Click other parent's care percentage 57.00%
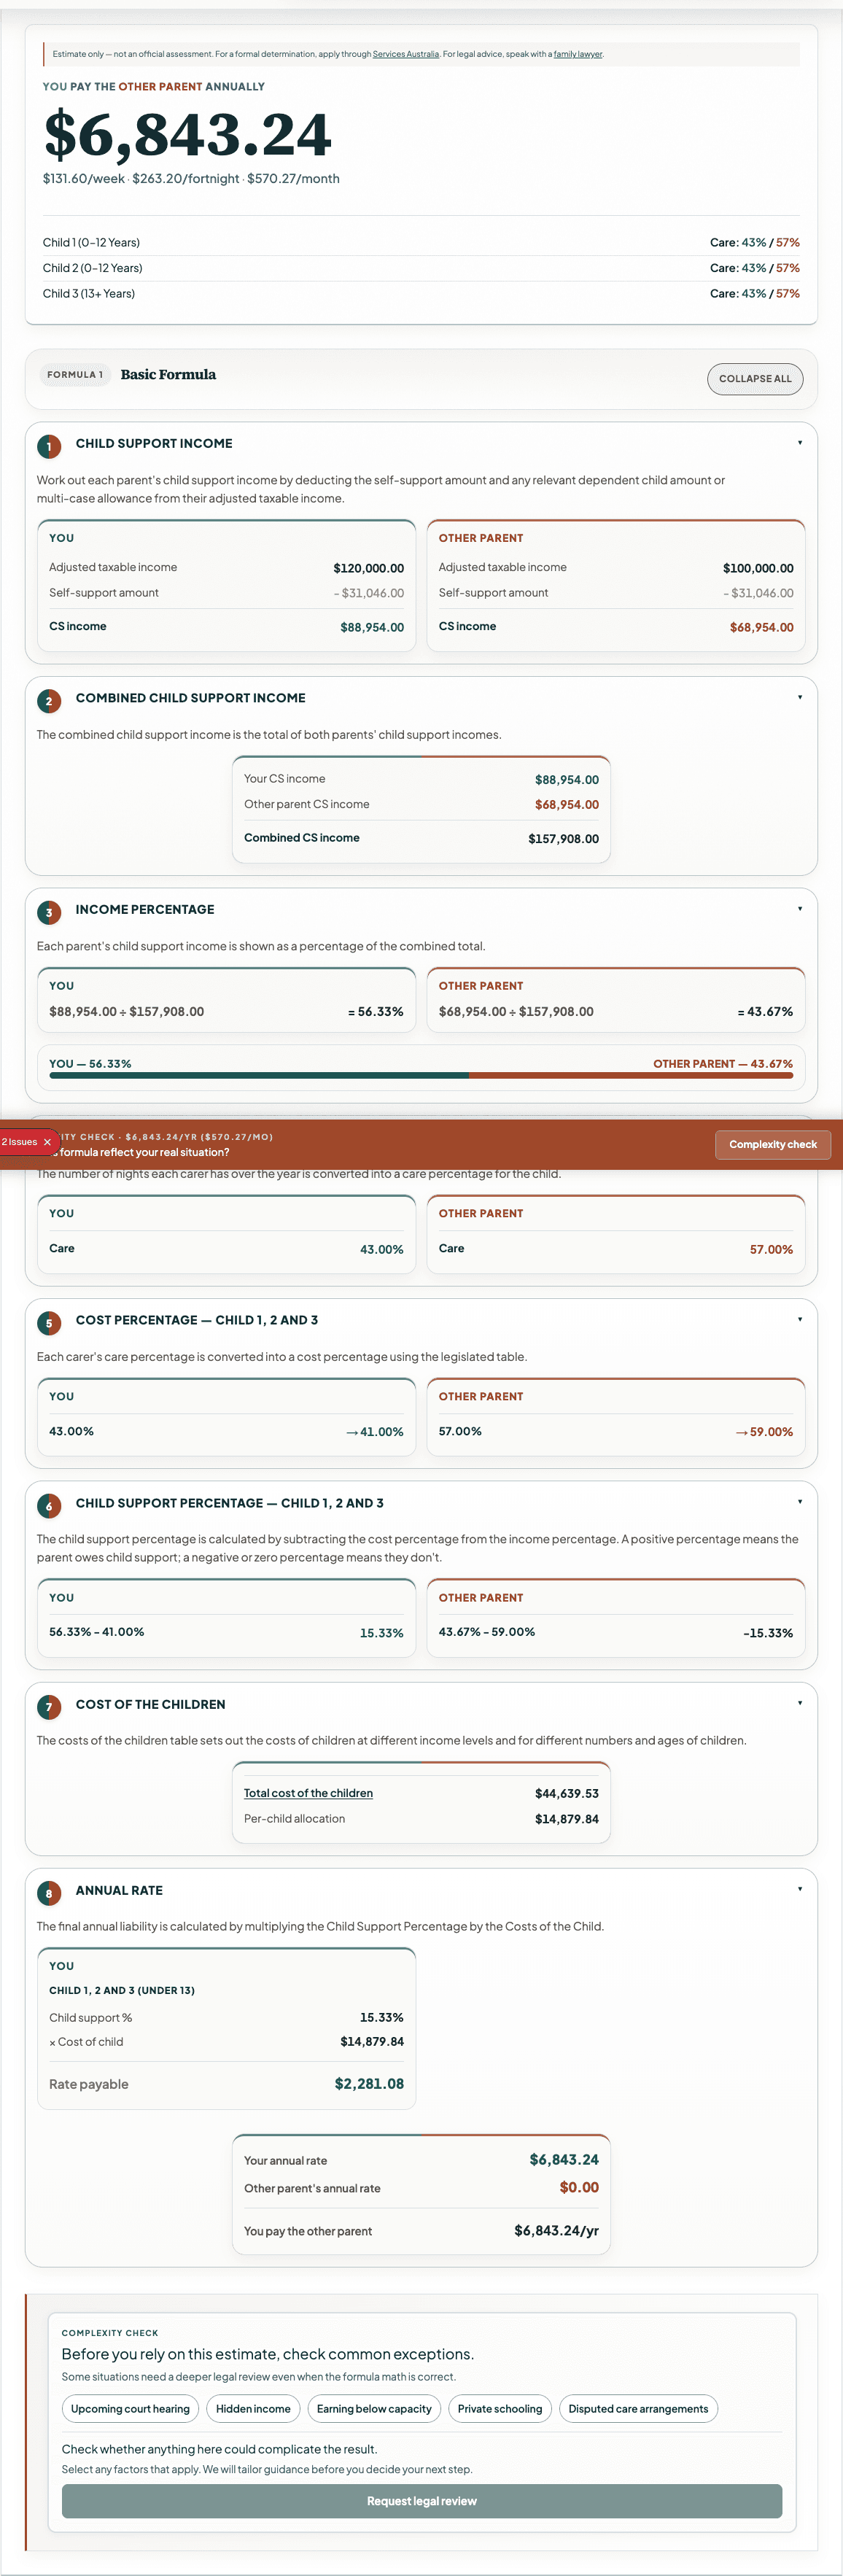 (x=771, y=1250)
